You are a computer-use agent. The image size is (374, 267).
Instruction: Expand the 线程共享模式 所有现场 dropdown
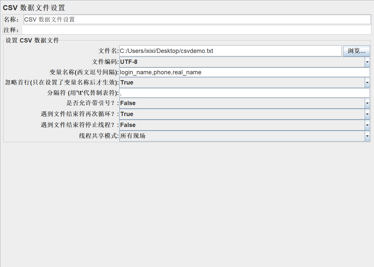click(x=244, y=136)
